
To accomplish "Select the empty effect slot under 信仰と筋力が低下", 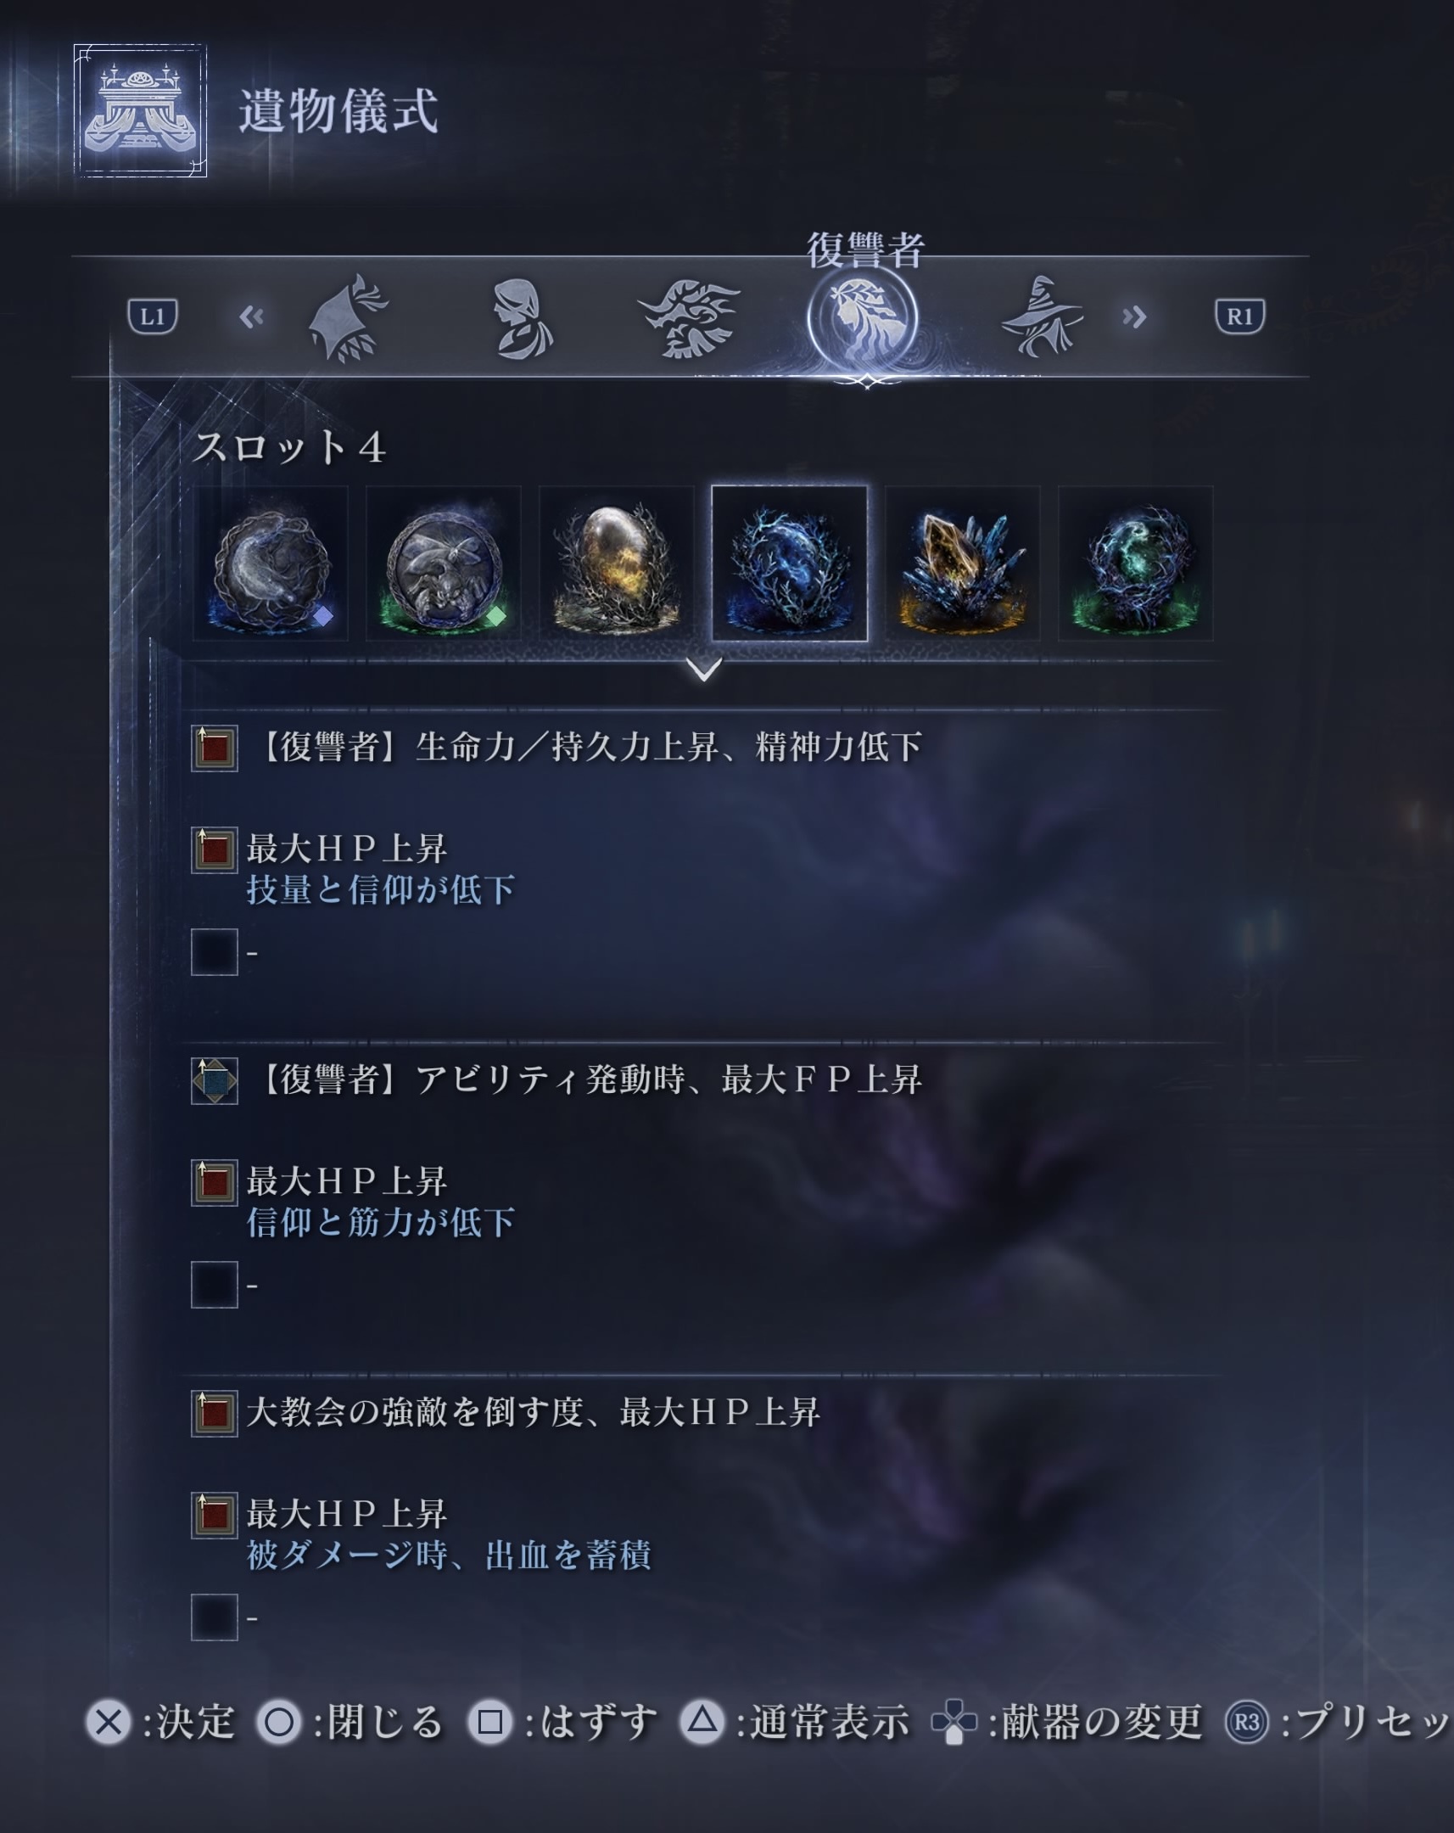I will point(214,1284).
